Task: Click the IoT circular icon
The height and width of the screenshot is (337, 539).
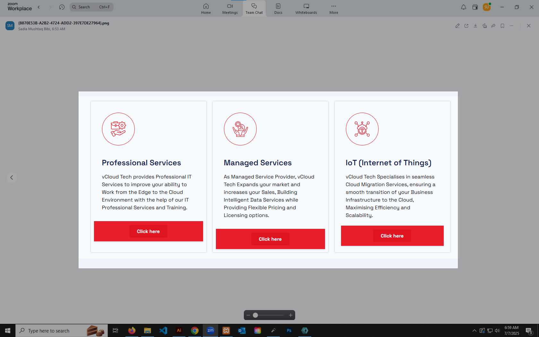Action: click(362, 129)
